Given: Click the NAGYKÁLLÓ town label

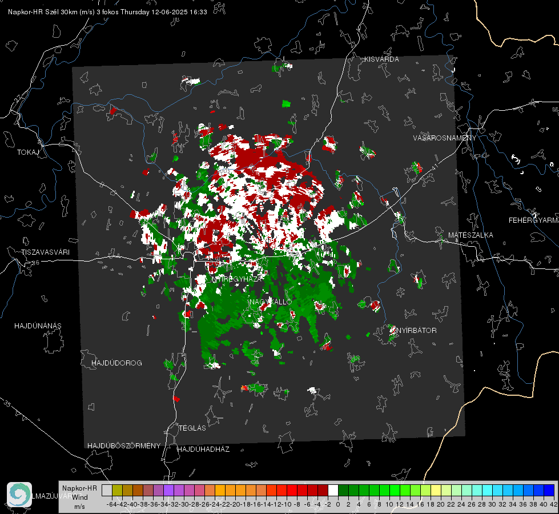Looking at the screenshot, I should [271, 302].
